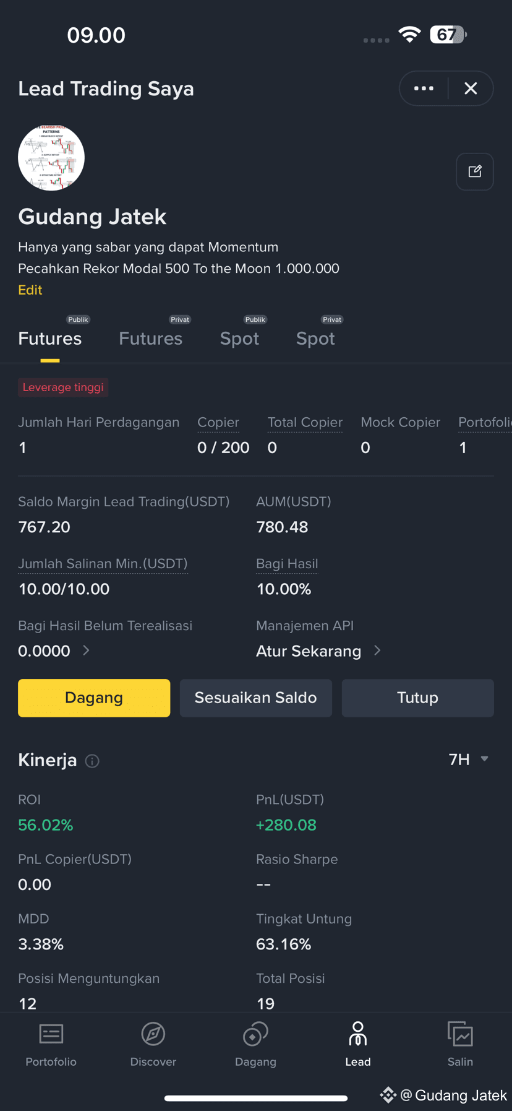
Task: Switch to the Privat Futures tab
Action: point(150,338)
